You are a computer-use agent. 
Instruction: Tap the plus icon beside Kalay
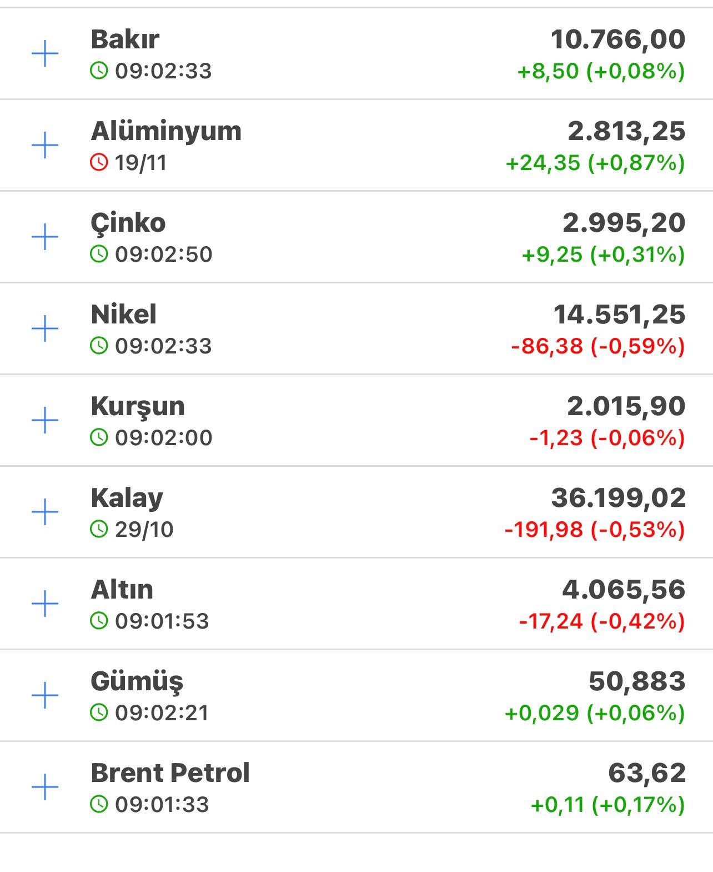point(45,512)
